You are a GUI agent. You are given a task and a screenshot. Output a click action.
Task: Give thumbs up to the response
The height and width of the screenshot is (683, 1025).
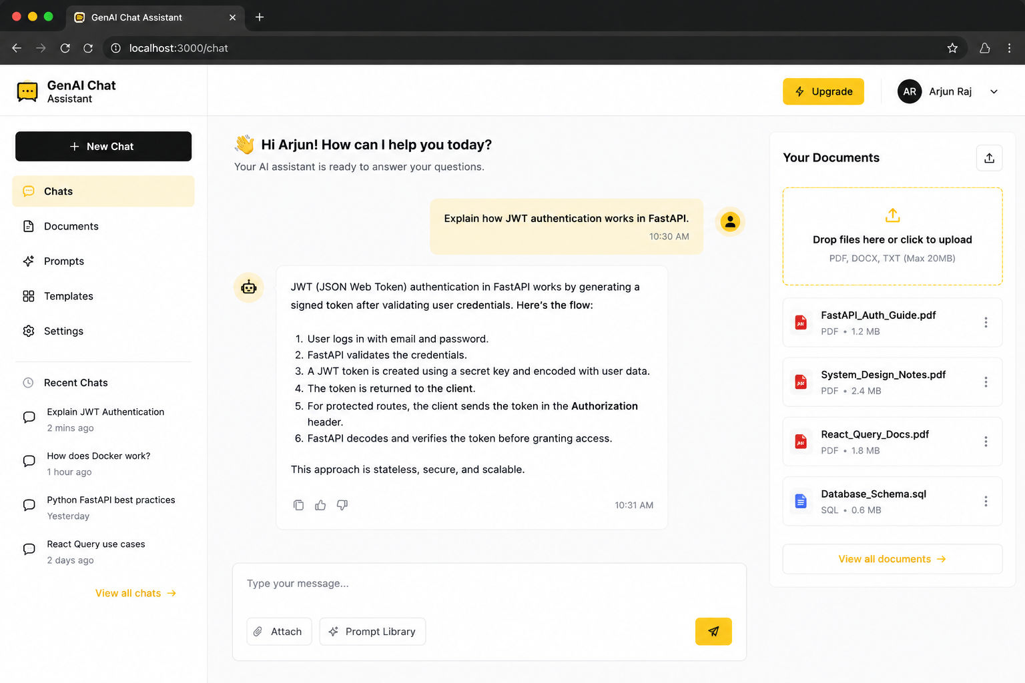point(320,505)
